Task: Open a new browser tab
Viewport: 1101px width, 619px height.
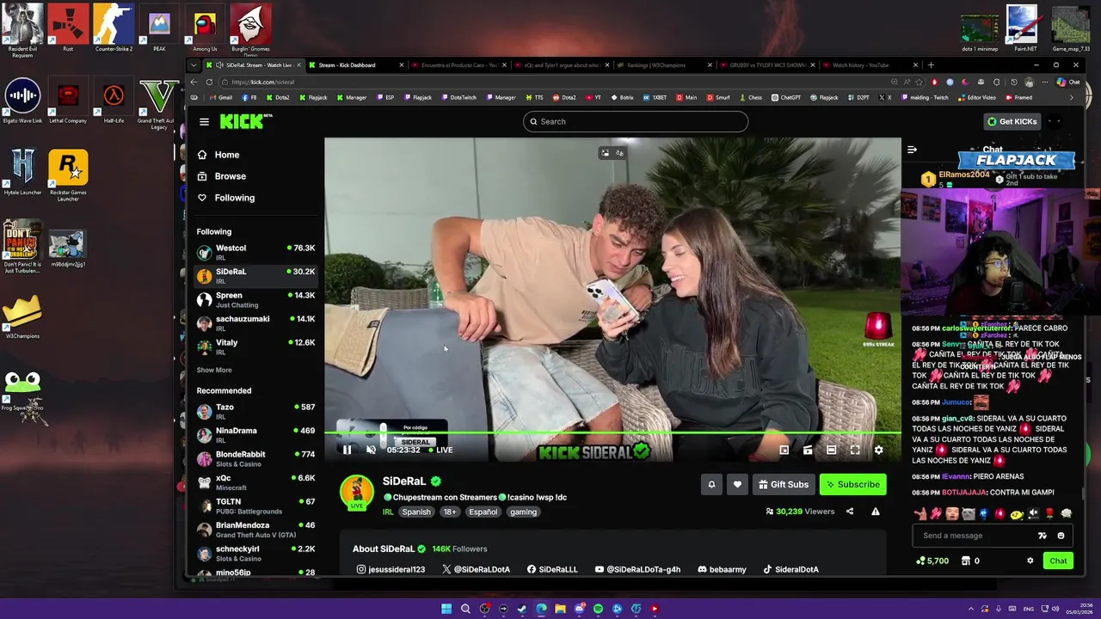Action: pyautogui.click(x=931, y=65)
